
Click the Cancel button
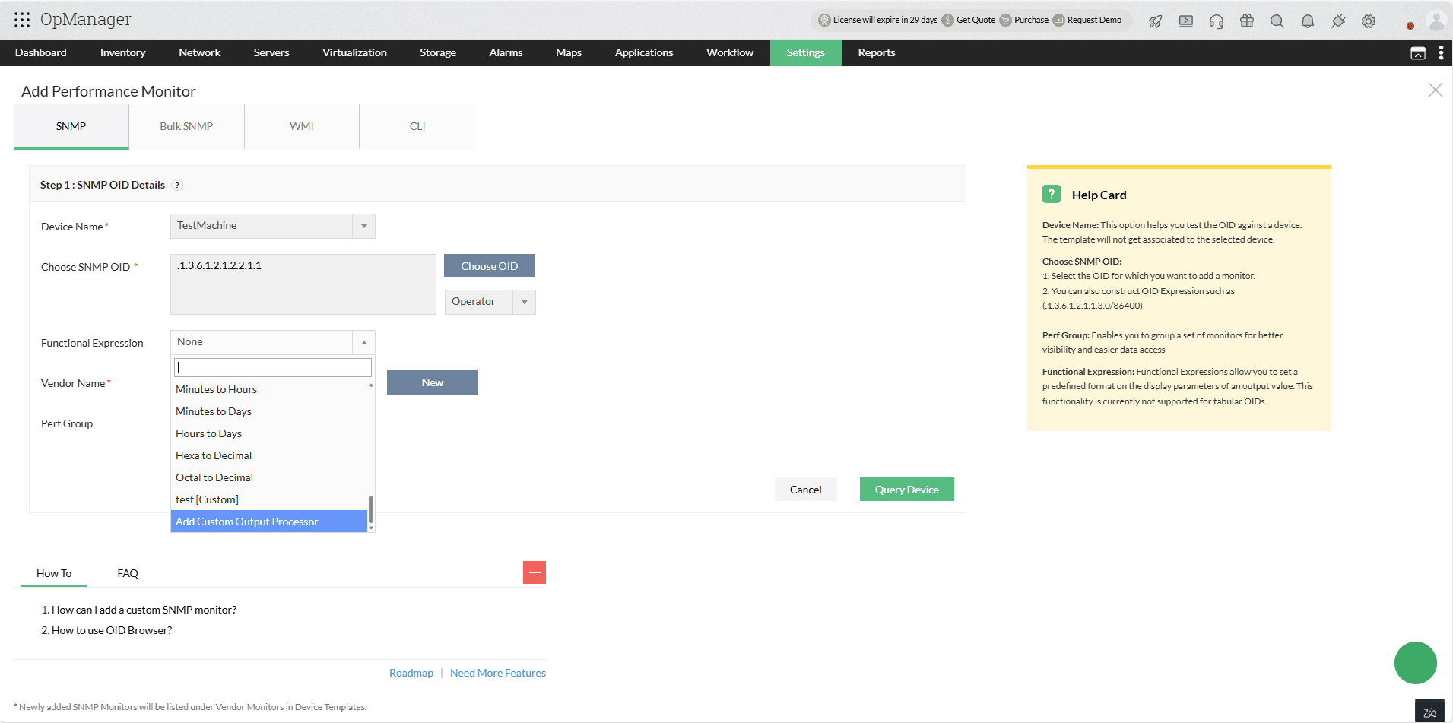tap(806, 490)
